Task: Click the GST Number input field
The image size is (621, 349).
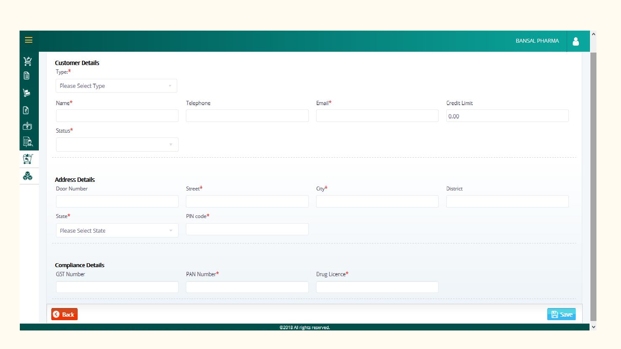Action: tap(117, 287)
